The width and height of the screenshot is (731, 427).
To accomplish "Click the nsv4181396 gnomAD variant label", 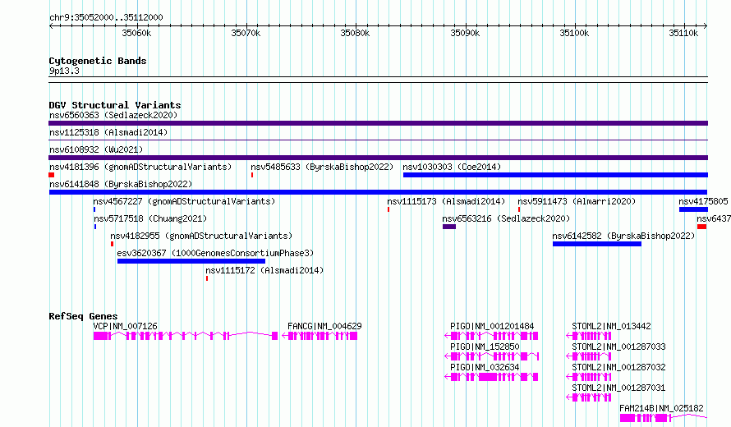I will click(x=140, y=167).
